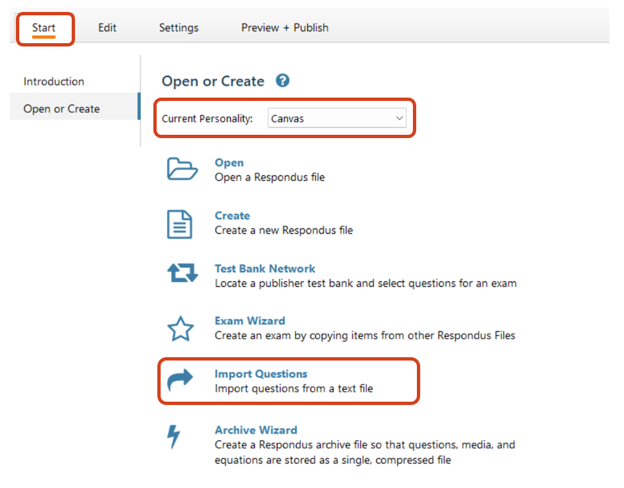Click 'Create a Respondus archive file' description
The height and width of the screenshot is (488, 624).
[x=365, y=452]
